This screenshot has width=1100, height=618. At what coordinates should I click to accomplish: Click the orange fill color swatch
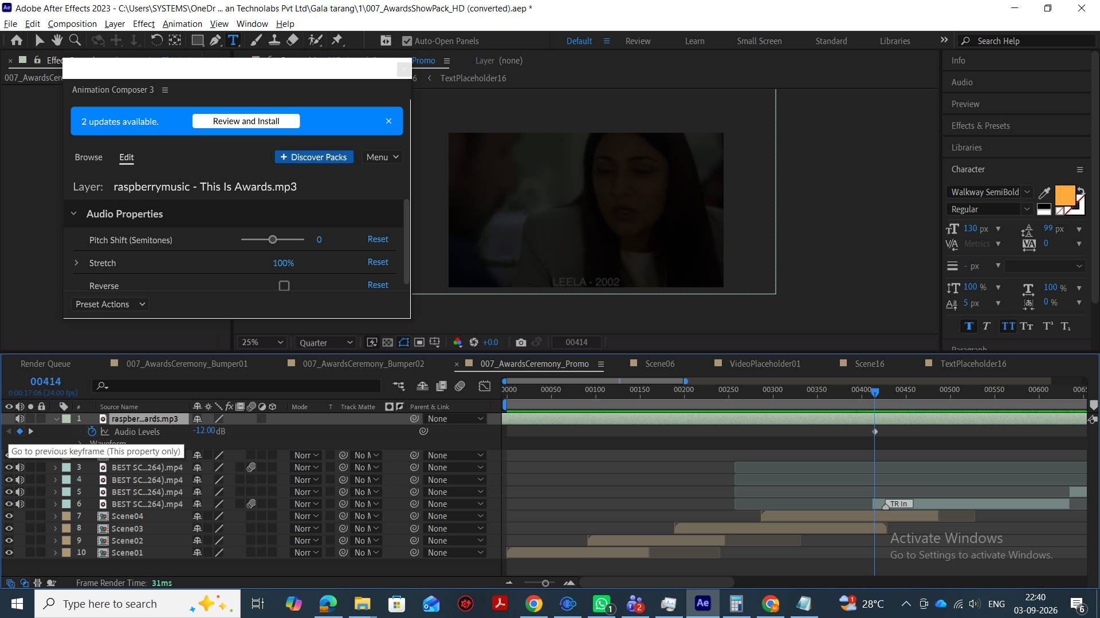[1064, 195]
